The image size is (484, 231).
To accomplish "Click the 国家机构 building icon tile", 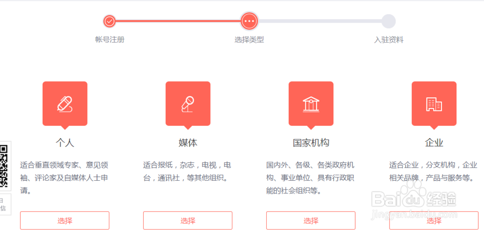I will click(x=311, y=104).
